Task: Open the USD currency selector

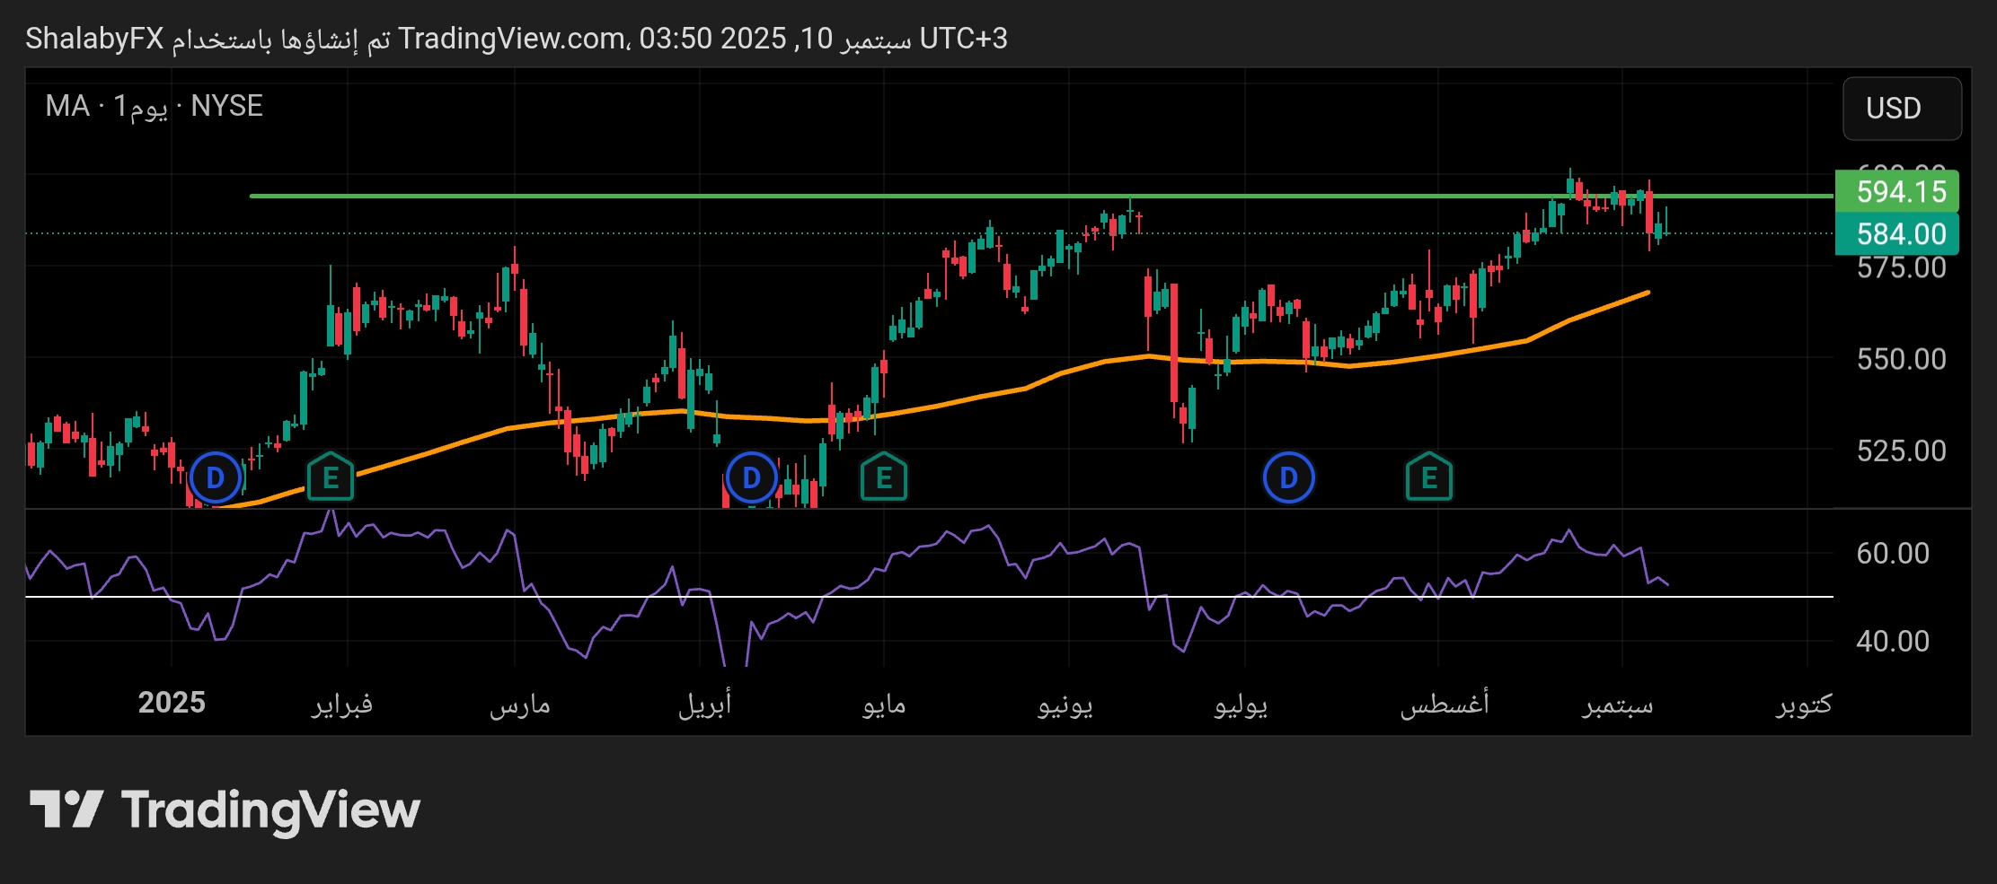Action: coord(1901,109)
